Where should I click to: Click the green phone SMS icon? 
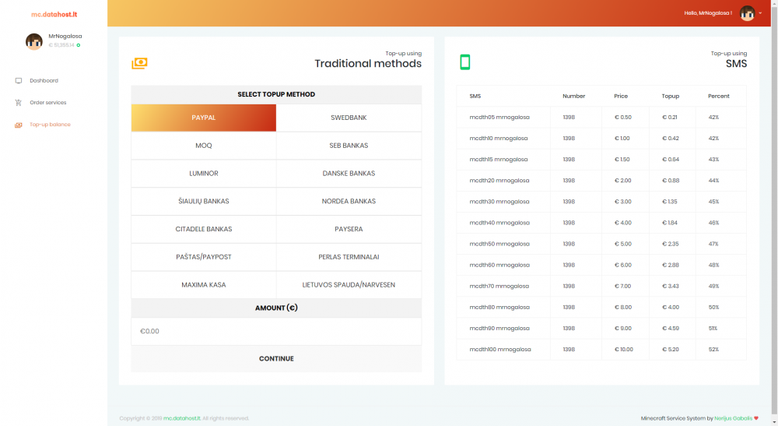coord(465,62)
